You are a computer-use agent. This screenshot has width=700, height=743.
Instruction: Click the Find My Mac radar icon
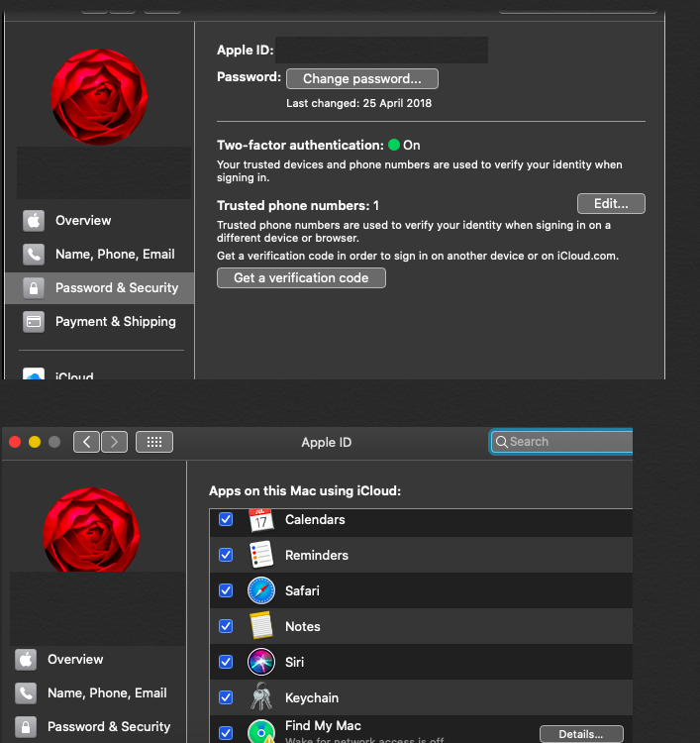(x=261, y=731)
